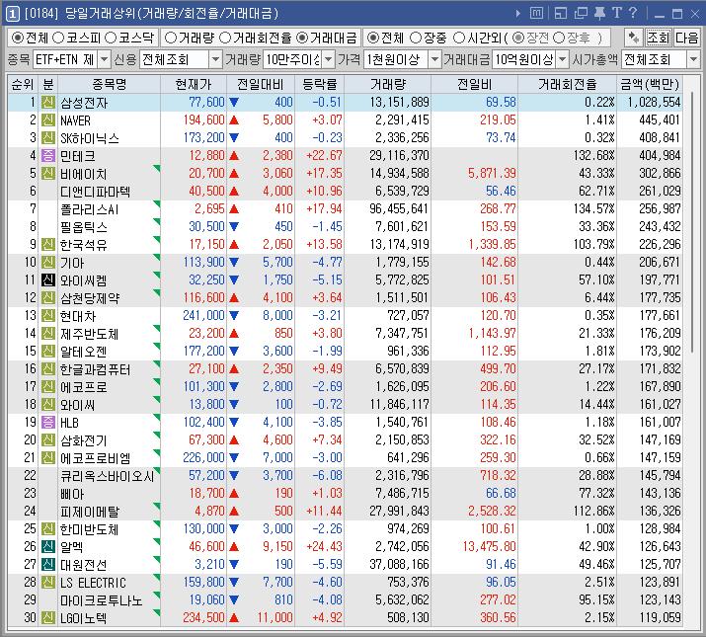Image resolution: width=706 pixels, height=637 pixels.
Task: Click NAVER's current price 194,600
Action: (x=204, y=119)
